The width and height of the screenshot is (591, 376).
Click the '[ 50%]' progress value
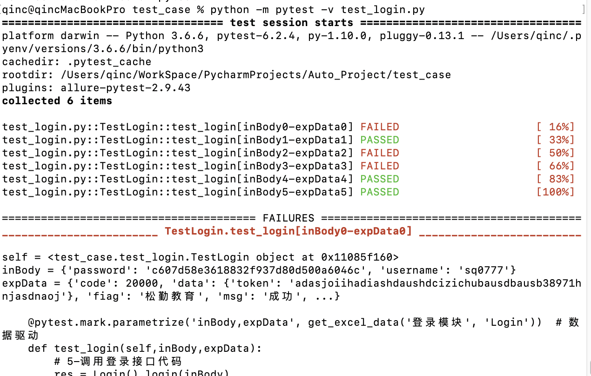click(556, 153)
